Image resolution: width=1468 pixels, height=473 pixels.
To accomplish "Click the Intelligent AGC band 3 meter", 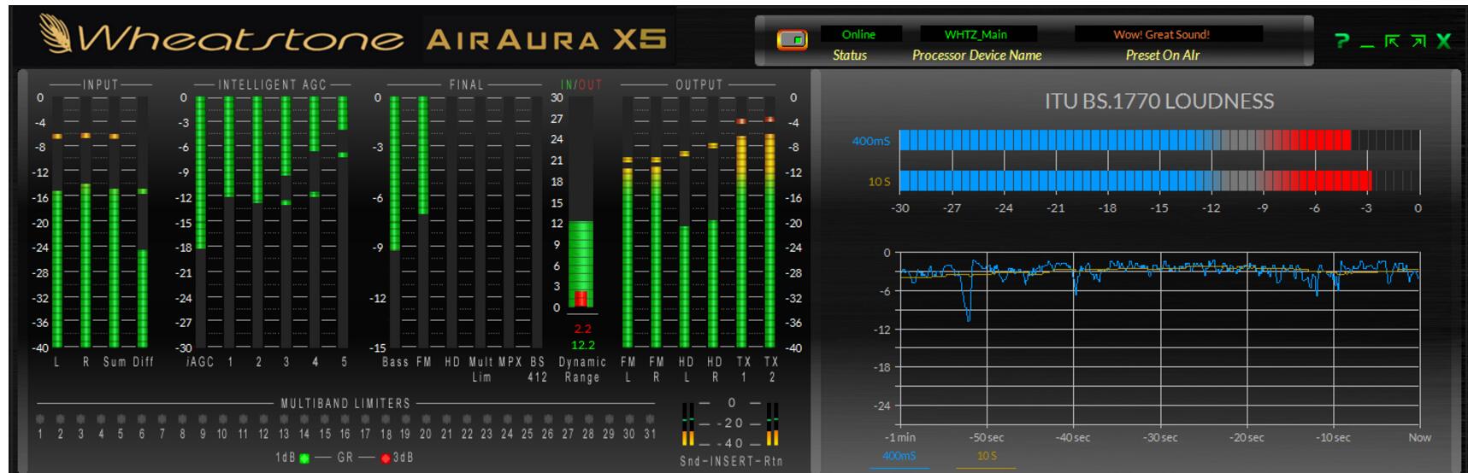I will 286,221.
